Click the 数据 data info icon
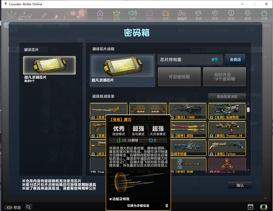 [231, 15]
